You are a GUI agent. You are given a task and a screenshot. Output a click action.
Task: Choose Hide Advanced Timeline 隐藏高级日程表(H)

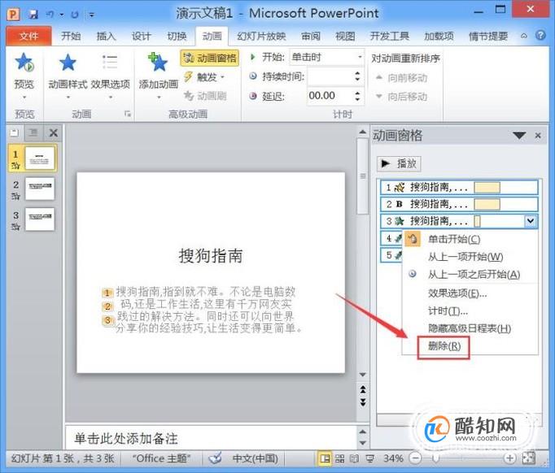pos(470,328)
